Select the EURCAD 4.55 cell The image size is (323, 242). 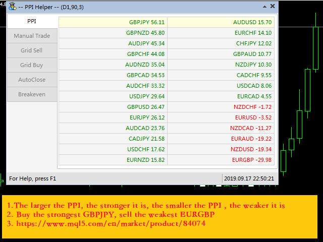221,96
